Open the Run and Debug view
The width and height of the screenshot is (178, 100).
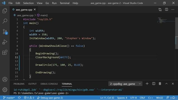[x=5, y=42]
